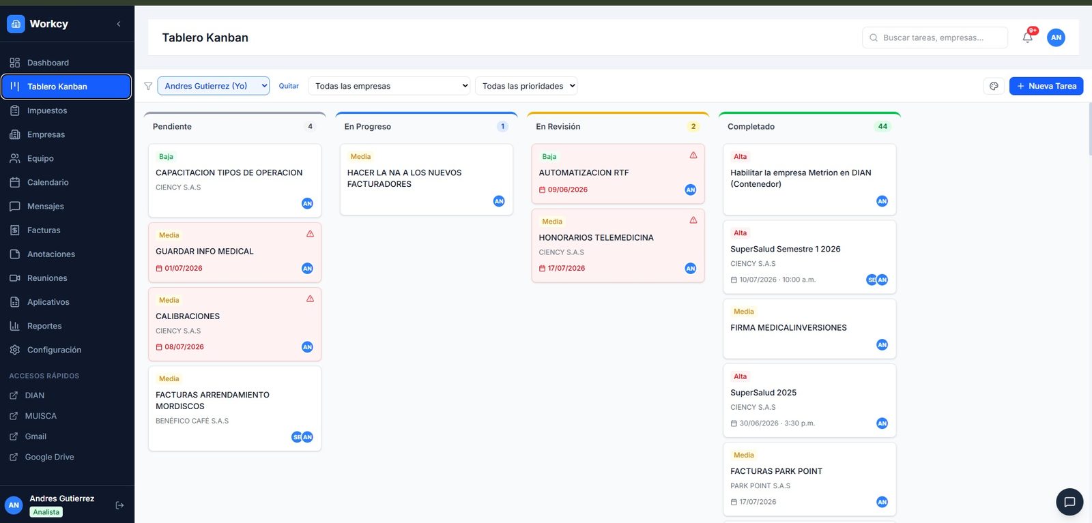1092x523 pixels.
Task: Click the assignee avatars on FACTURAS ARRENDAMIENTO MORDISCOS card
Action: [x=302, y=437]
